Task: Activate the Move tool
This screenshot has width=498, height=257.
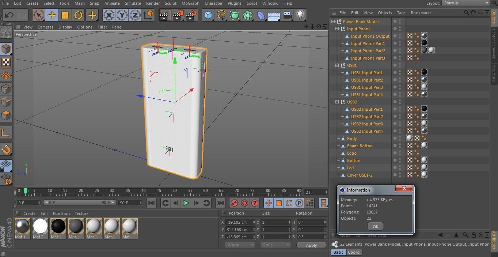Action: (x=52, y=15)
